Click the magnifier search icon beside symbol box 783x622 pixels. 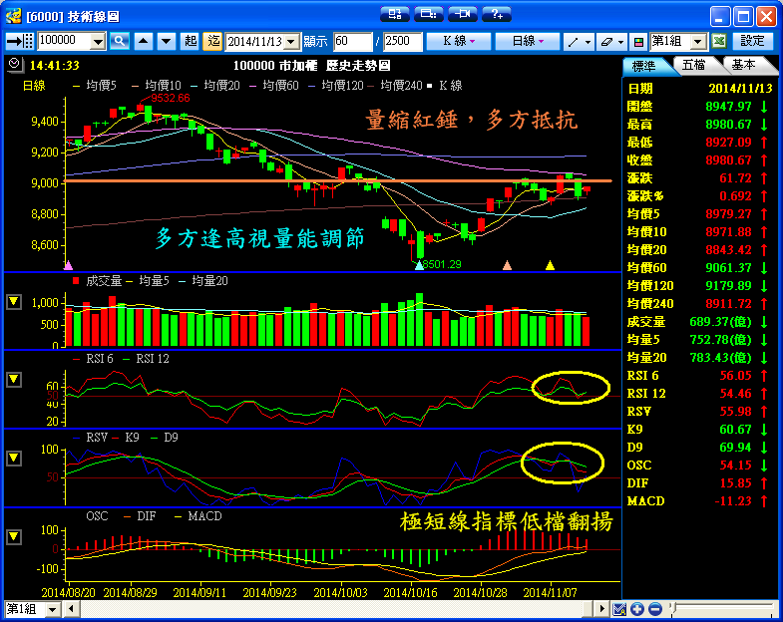coord(120,41)
